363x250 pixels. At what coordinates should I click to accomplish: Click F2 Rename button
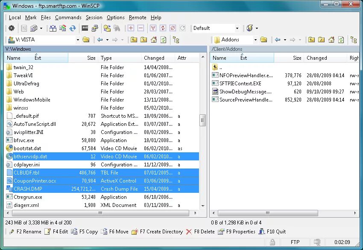point(25,232)
